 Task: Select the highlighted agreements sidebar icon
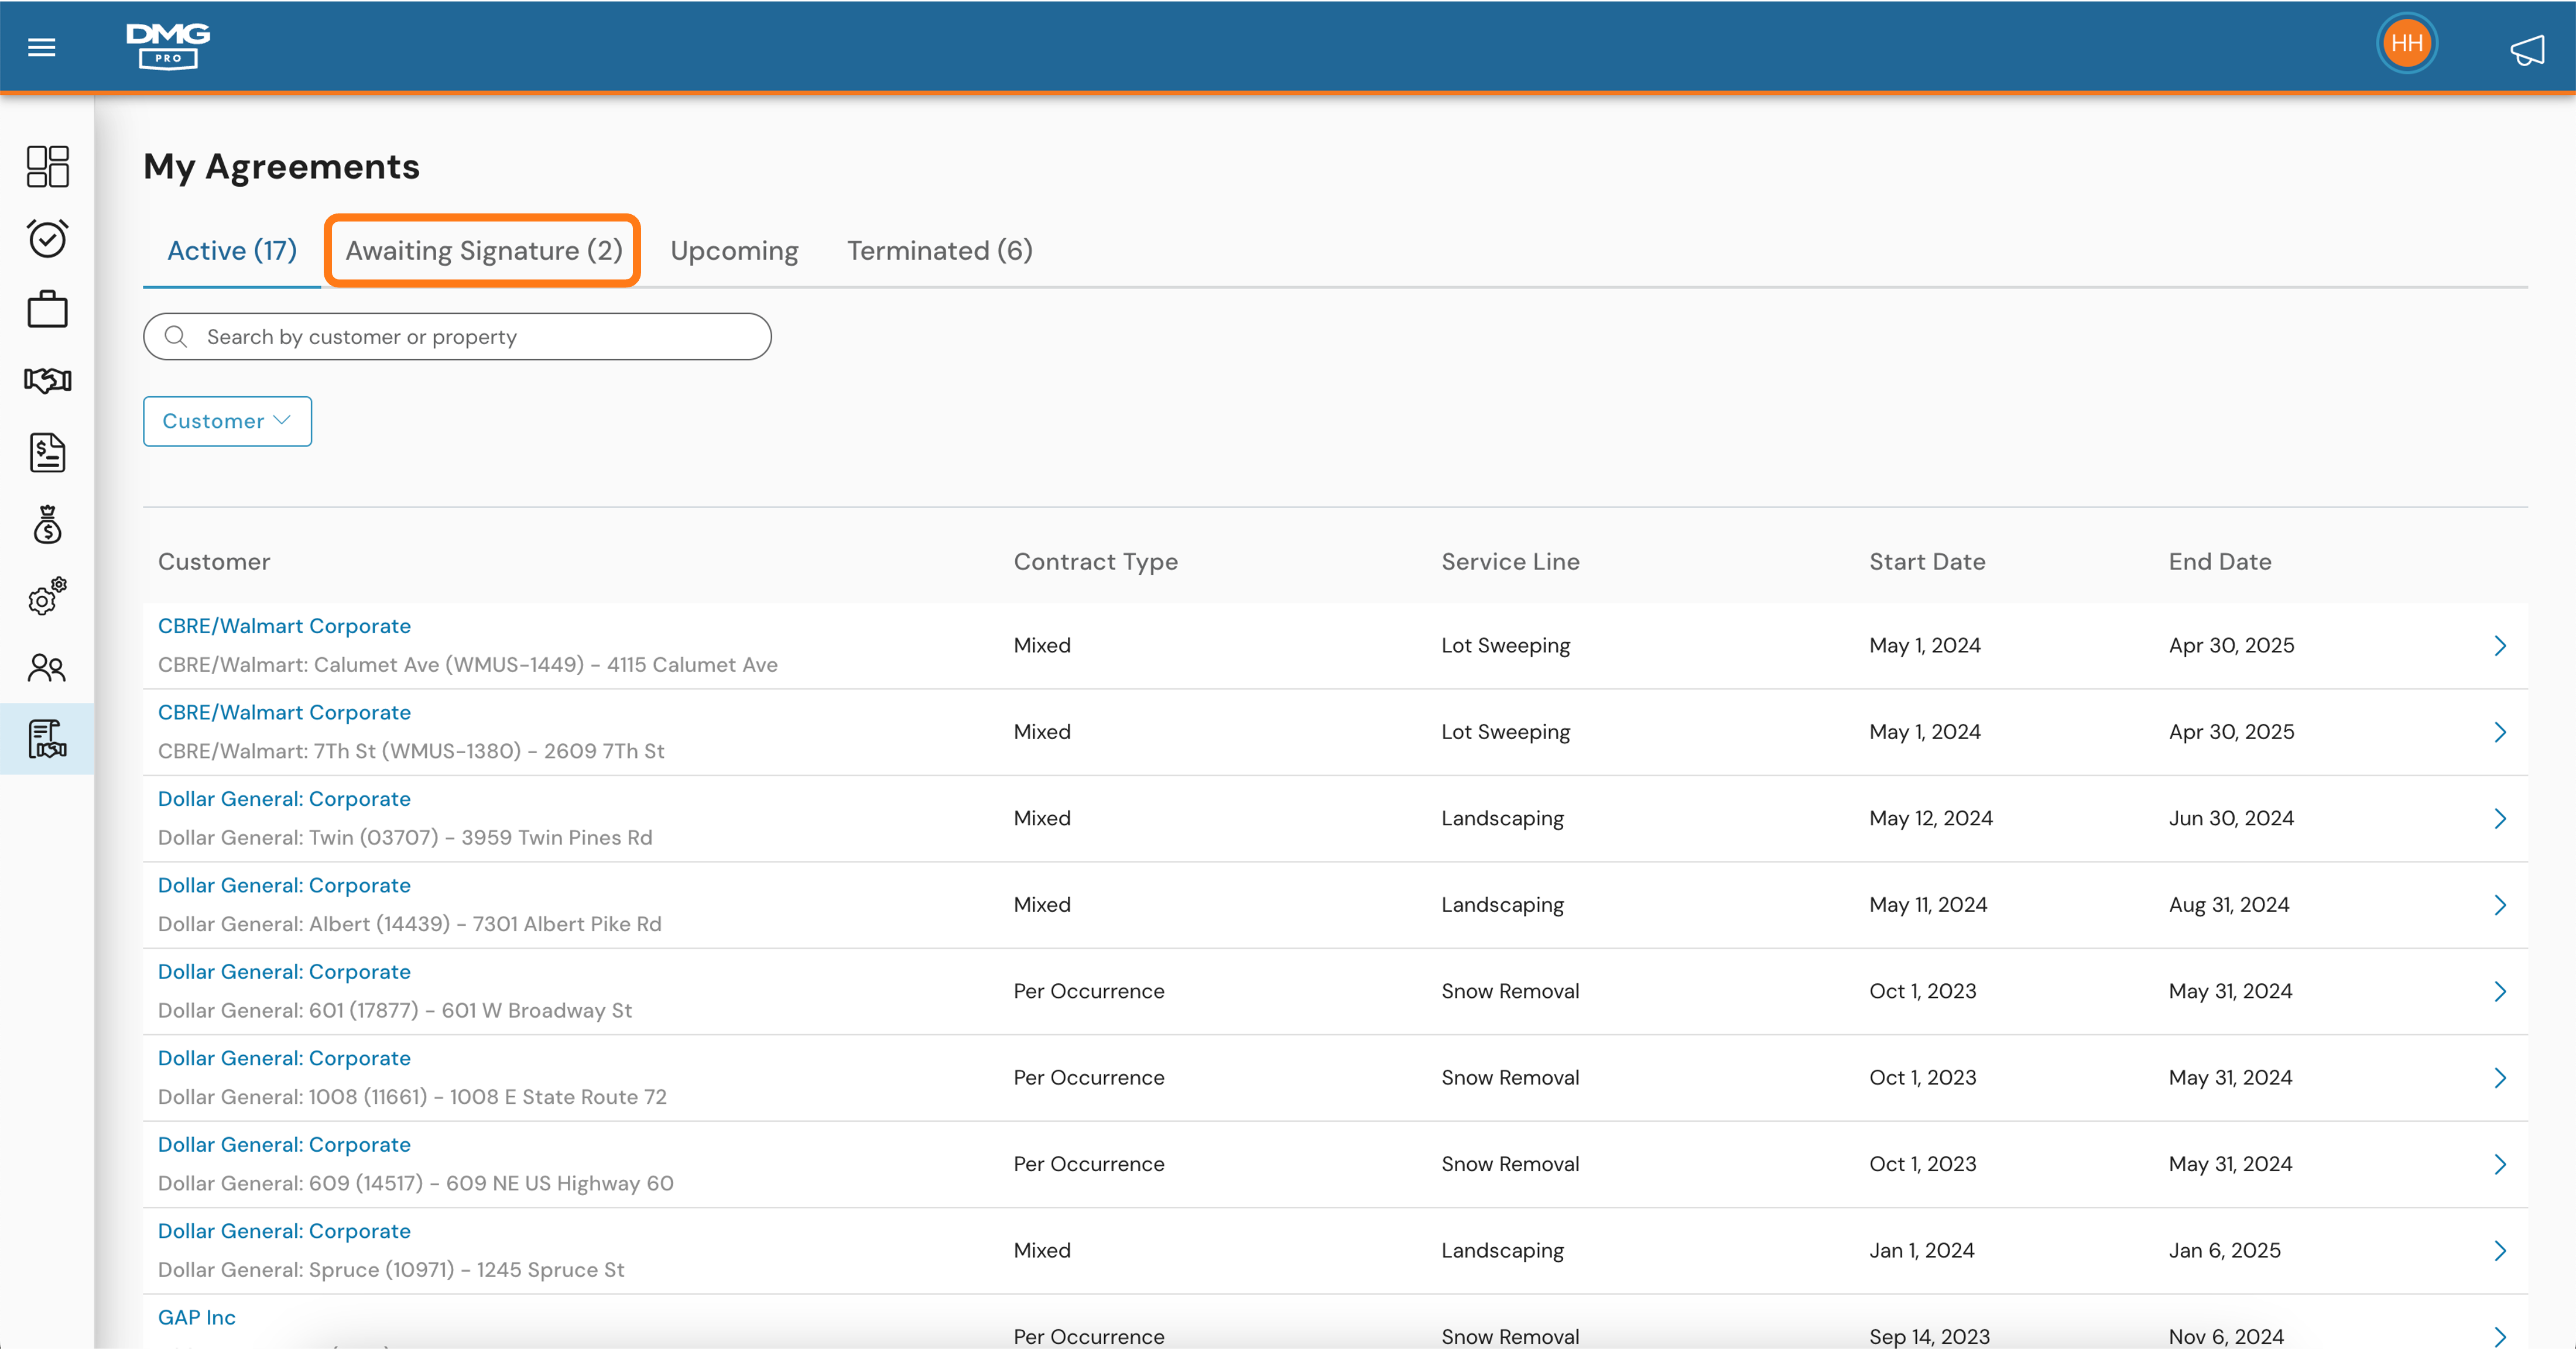pos(47,739)
